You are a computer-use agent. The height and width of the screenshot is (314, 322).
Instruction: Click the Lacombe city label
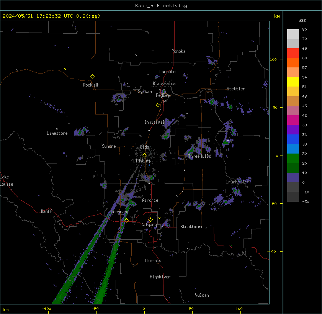tap(167, 72)
